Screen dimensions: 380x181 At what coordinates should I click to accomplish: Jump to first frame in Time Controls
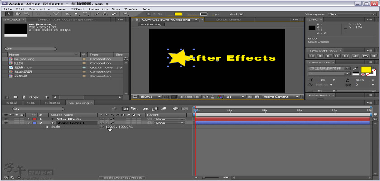(312, 56)
